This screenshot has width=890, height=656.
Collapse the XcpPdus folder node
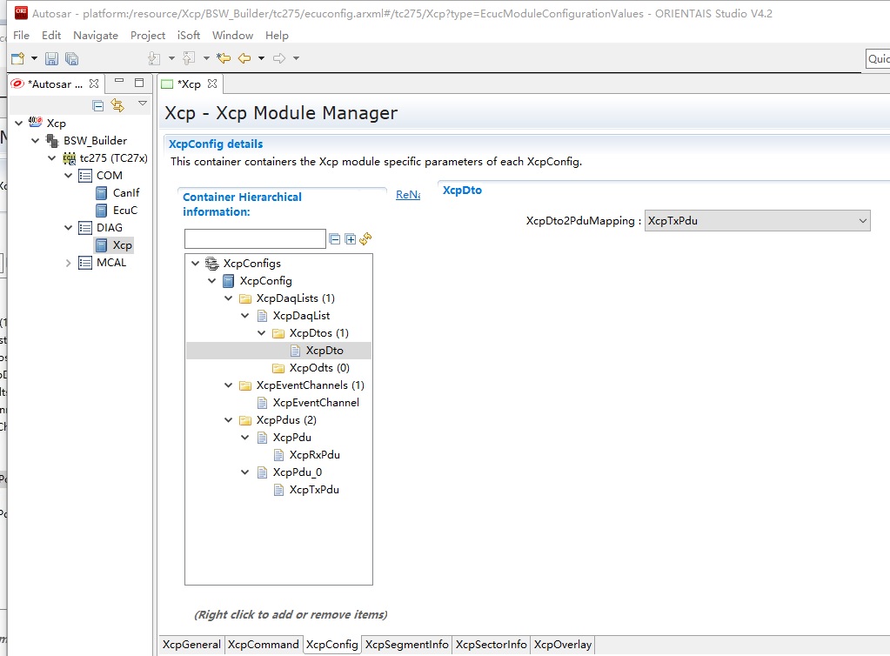point(229,420)
